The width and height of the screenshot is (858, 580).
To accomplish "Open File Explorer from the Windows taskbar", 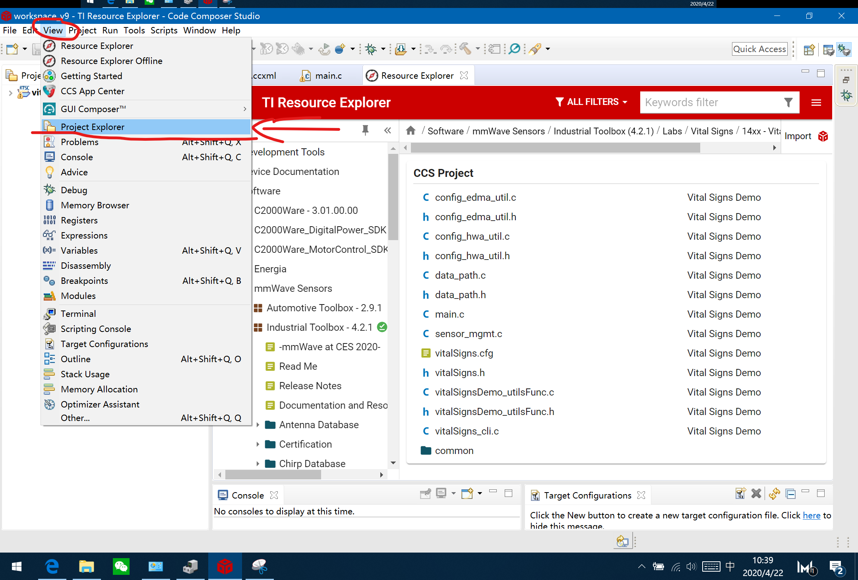I will pyautogui.click(x=86, y=566).
